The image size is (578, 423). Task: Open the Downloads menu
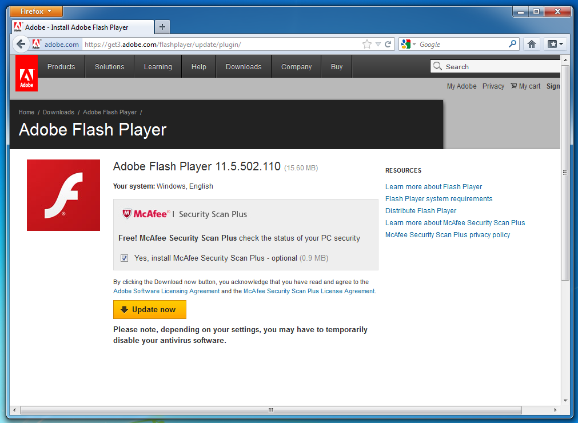click(244, 67)
